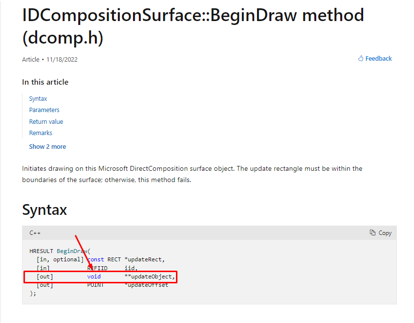The image size is (414, 323).
Task: Go to the Parameters section link
Action: [x=44, y=110]
